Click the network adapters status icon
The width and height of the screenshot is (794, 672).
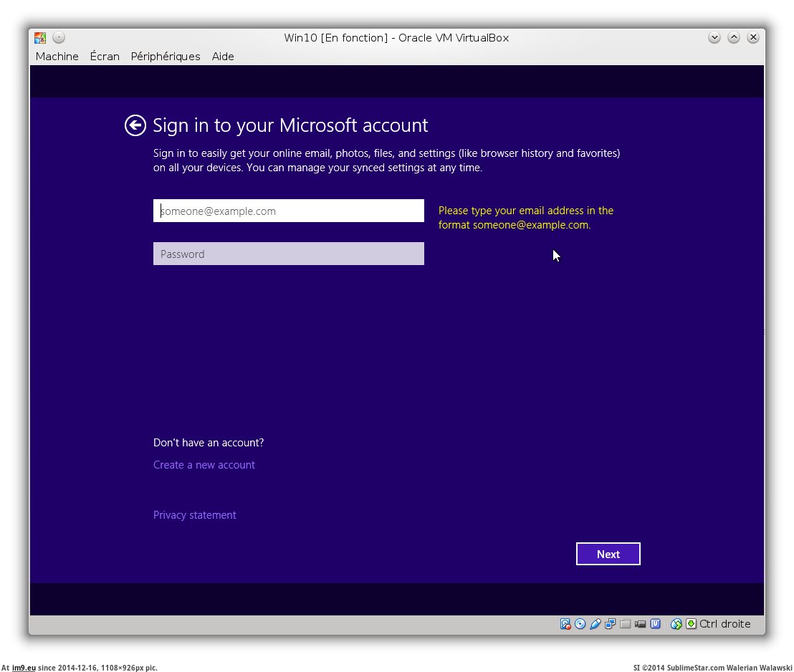point(611,624)
